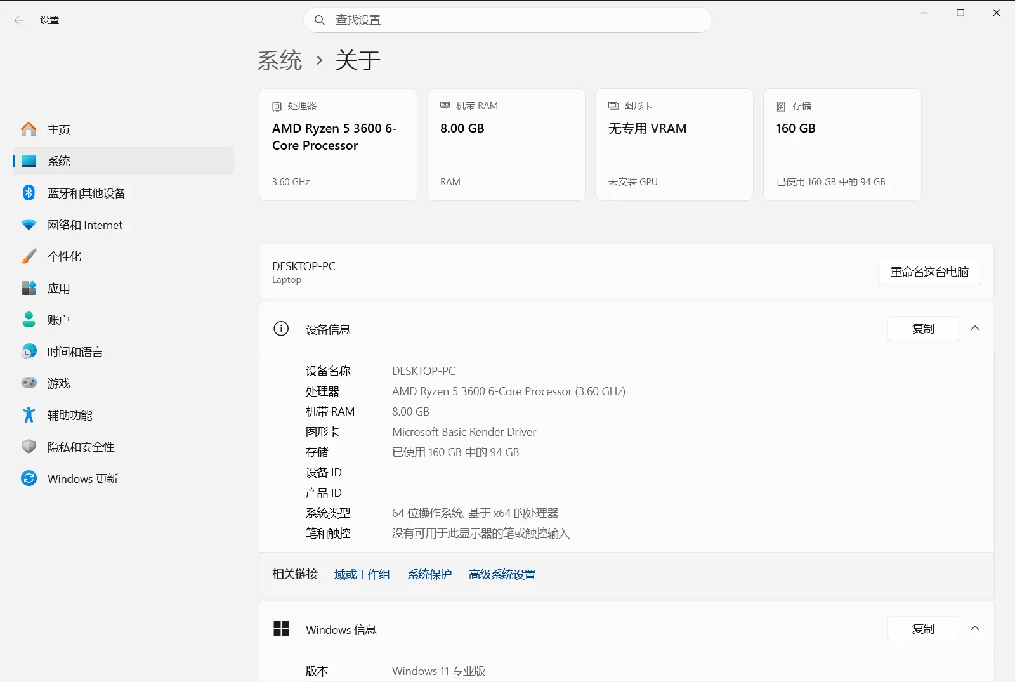Select the Microsoft Basic Render Driver text
Viewport: 1015px width, 682px height.
[464, 432]
